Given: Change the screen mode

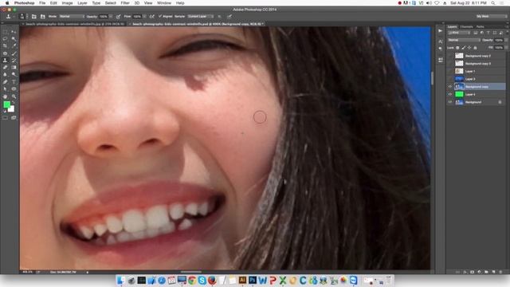Looking at the screenshot, I should pos(14,118).
